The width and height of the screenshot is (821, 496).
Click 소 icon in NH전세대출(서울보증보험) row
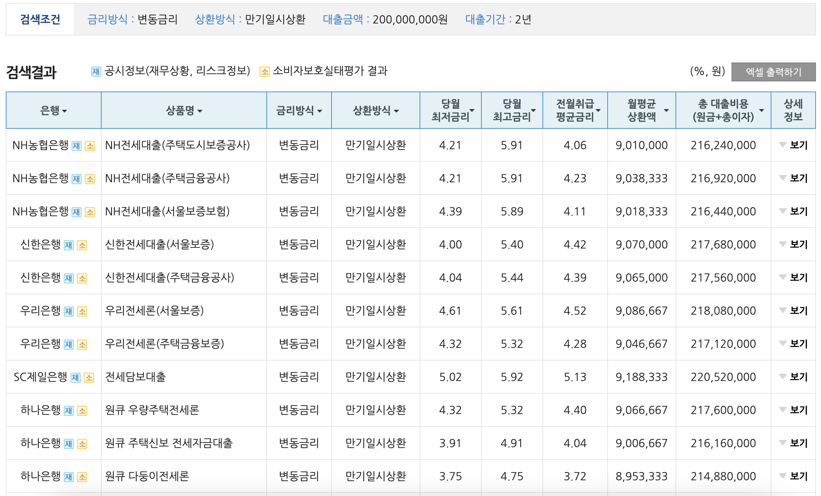pos(90,212)
